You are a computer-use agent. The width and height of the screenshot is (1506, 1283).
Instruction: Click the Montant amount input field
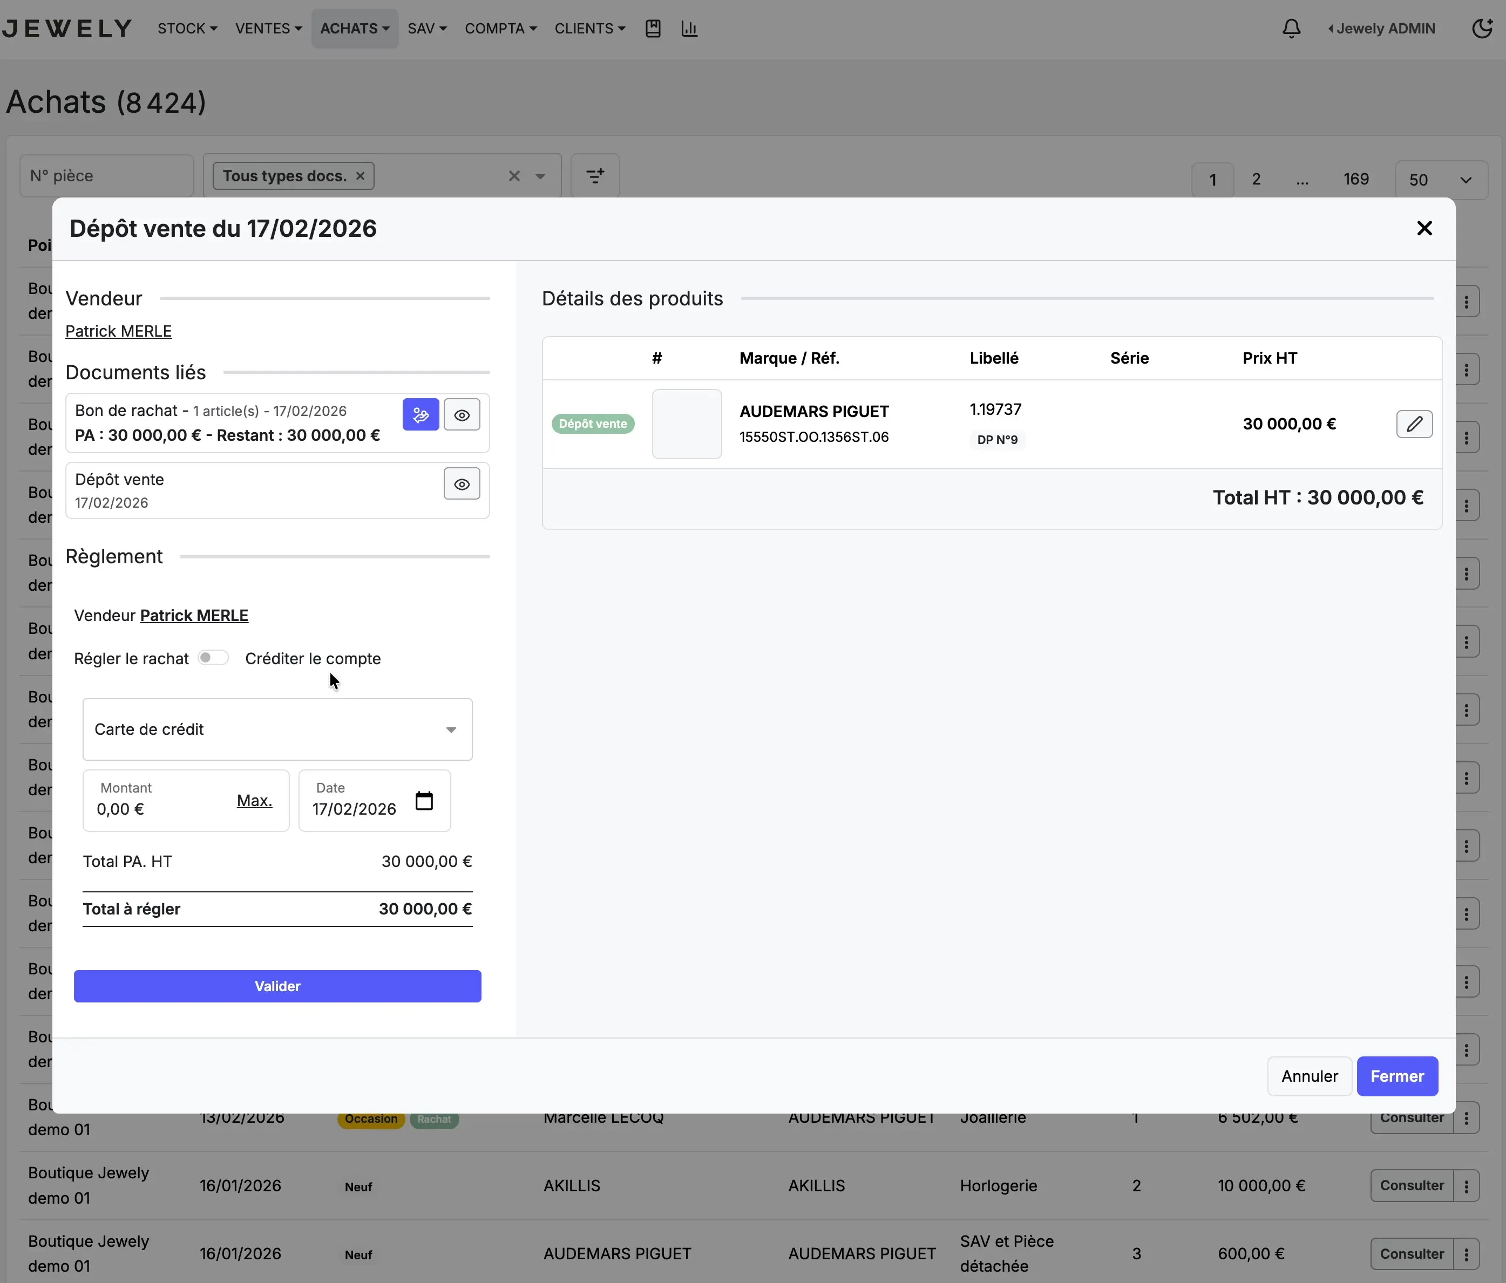[160, 809]
